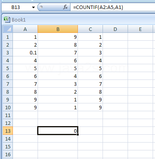Click cell C1 containing 1
The height and width of the screenshot is (159, 155).
[90, 37]
